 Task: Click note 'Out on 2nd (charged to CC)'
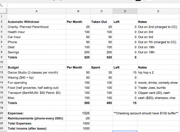point(158,27)
